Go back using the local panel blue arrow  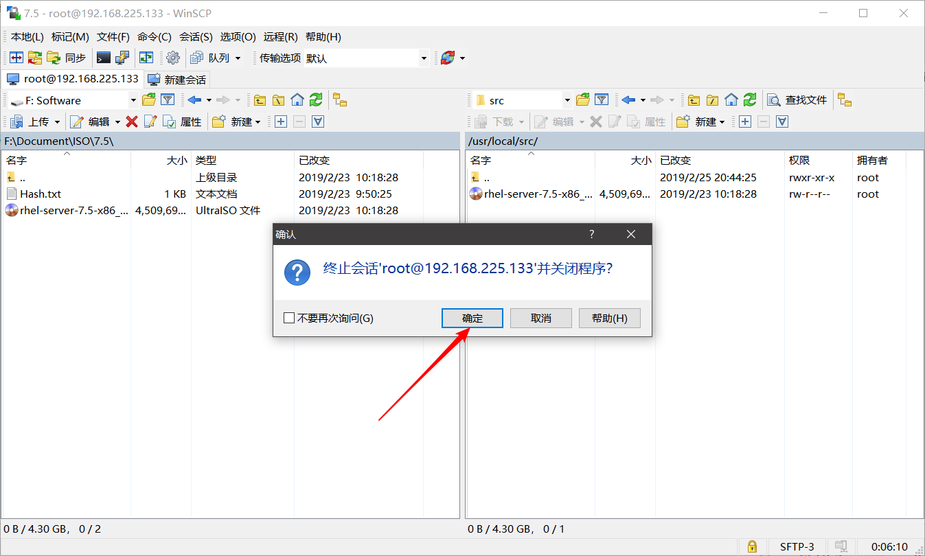(x=194, y=100)
